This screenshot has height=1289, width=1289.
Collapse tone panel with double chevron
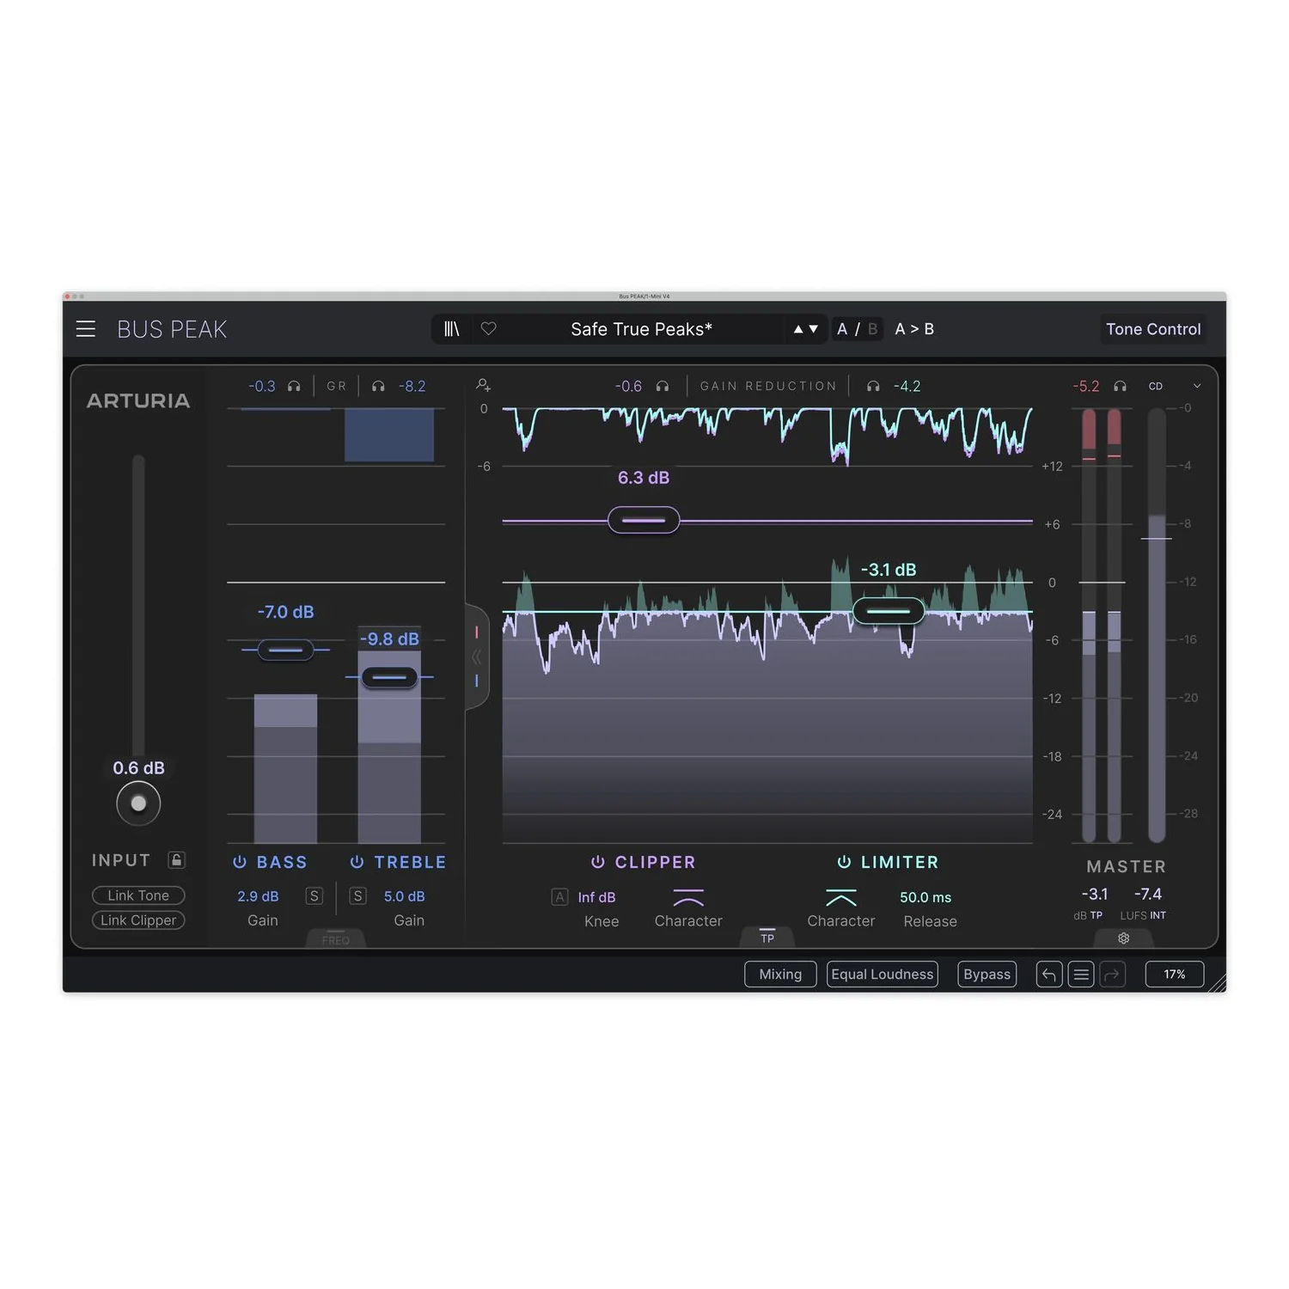pos(476,657)
